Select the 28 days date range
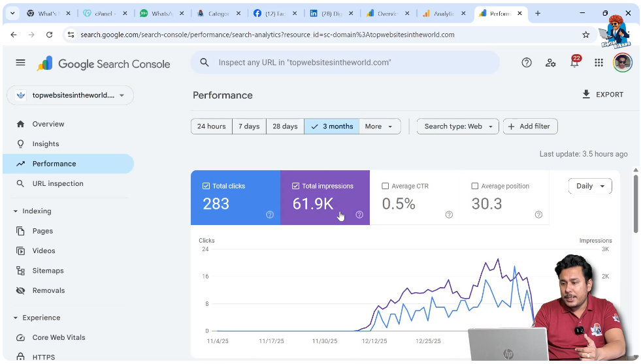 pyautogui.click(x=285, y=127)
